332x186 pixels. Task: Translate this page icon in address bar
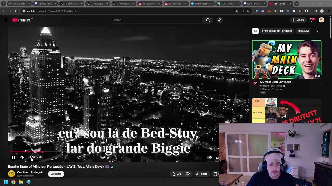pyautogui.click(x=237, y=11)
